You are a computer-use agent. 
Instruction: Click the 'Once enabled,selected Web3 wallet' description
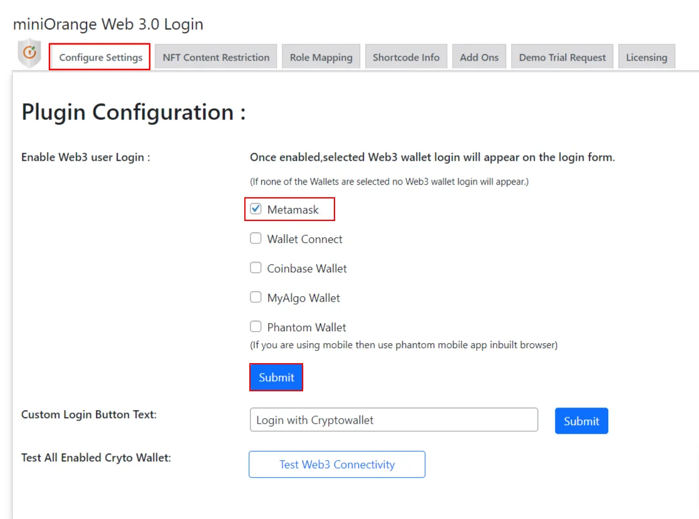coord(432,157)
